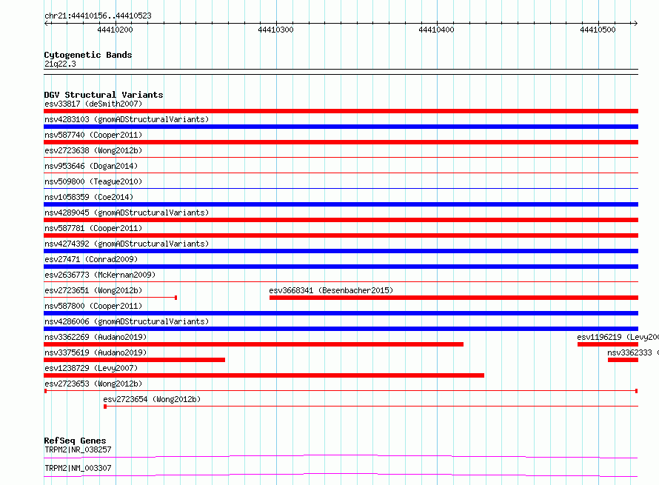Image resolution: width=659 pixels, height=485 pixels.
Task: Open the RefSeq Genes track title
Action: click(x=75, y=441)
